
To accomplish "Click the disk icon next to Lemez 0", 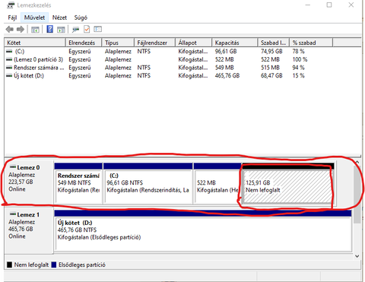I will click(13, 166).
